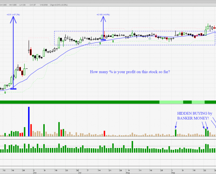
Task: Click the blue up arrow labeled +0.165 (+9.6%)
Action: tap(103, 27)
